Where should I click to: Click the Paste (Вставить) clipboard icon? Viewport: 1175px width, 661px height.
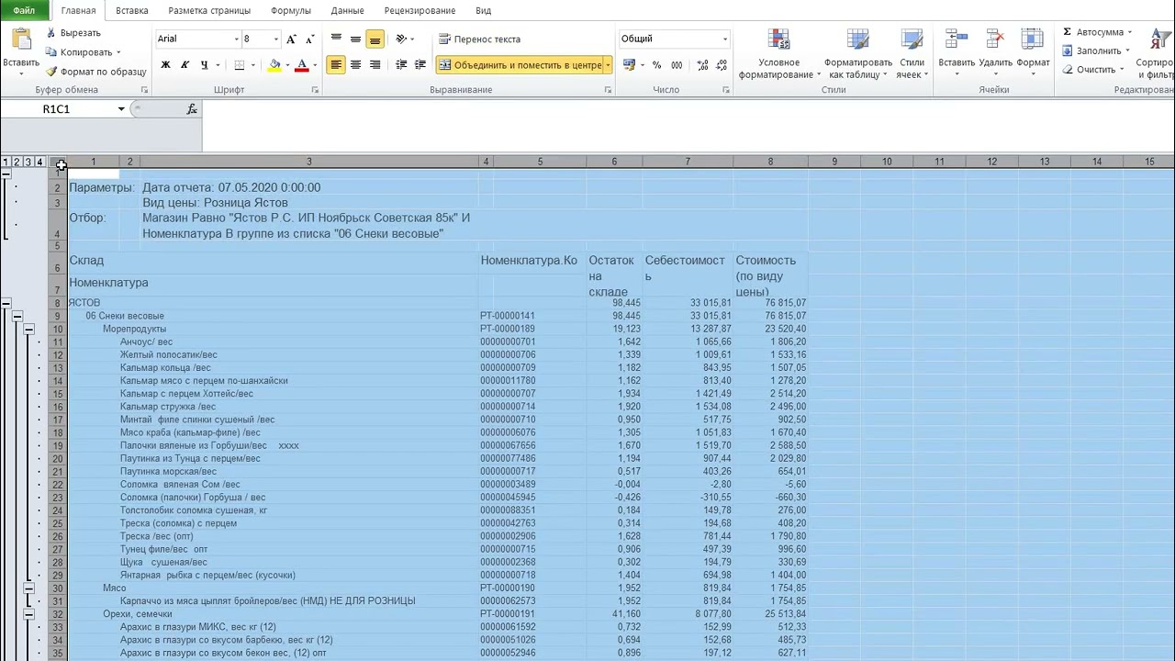[x=20, y=40]
